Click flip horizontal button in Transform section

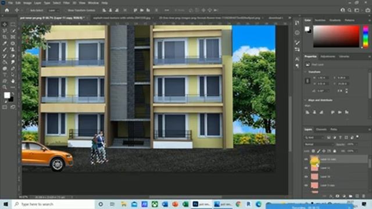(340, 91)
